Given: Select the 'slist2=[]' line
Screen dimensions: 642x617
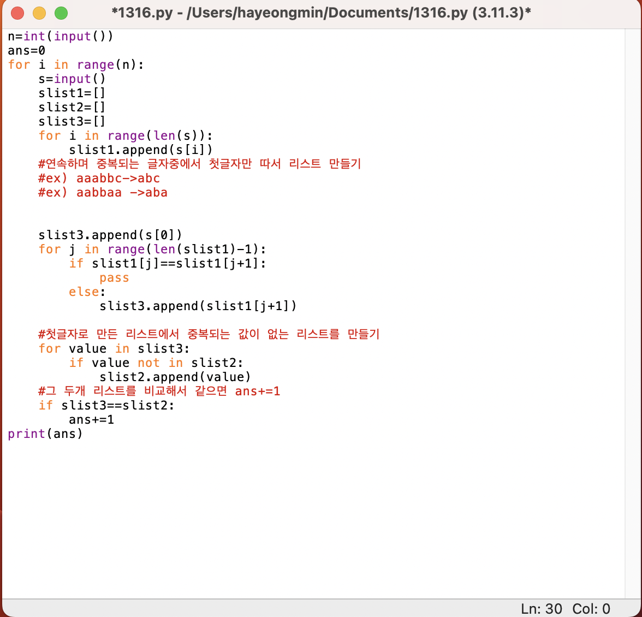Looking at the screenshot, I should (72, 107).
